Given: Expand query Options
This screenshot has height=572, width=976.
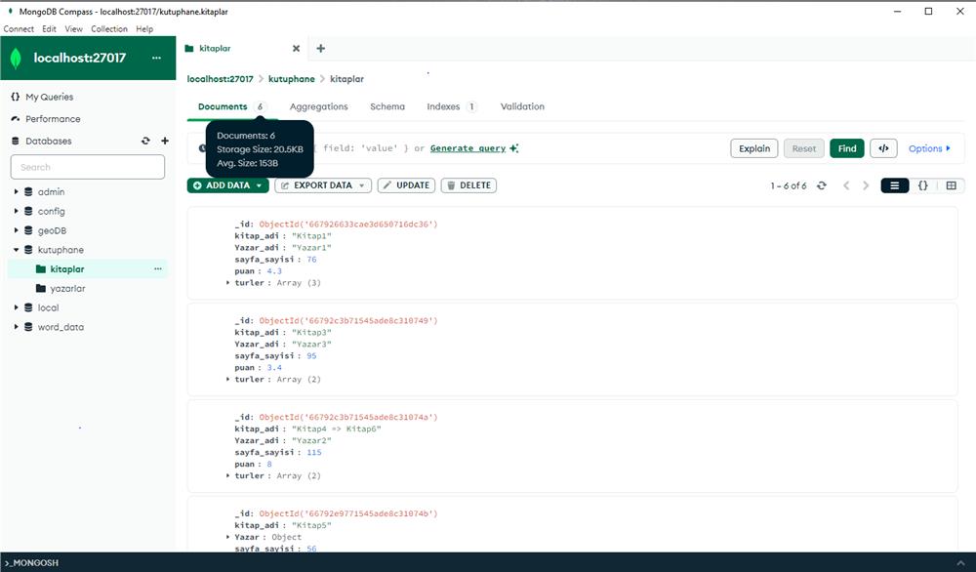Looking at the screenshot, I should point(929,148).
